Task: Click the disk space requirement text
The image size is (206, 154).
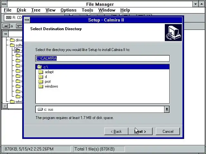Action: (74, 118)
